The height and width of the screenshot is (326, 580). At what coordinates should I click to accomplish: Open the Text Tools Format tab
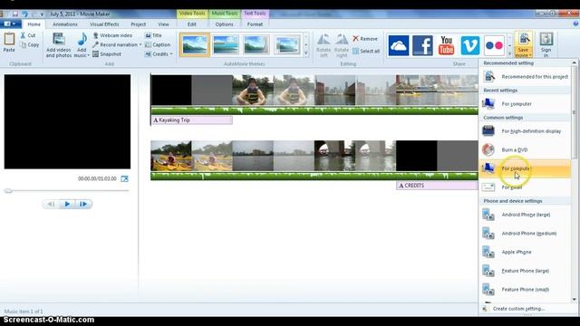click(255, 24)
